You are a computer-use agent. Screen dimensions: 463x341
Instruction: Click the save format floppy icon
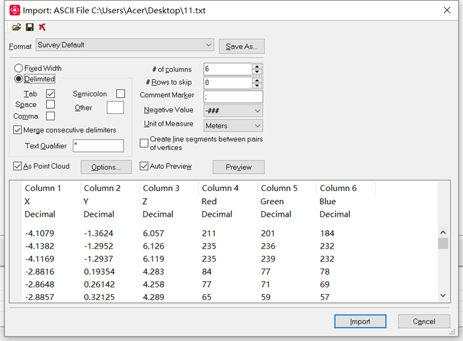coord(30,27)
